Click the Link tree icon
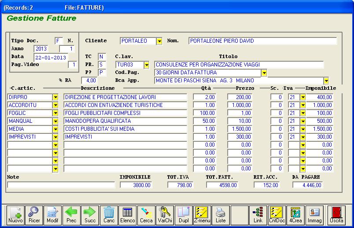Image resolution: width=354 pixels, height=228 pixels. [258, 215]
